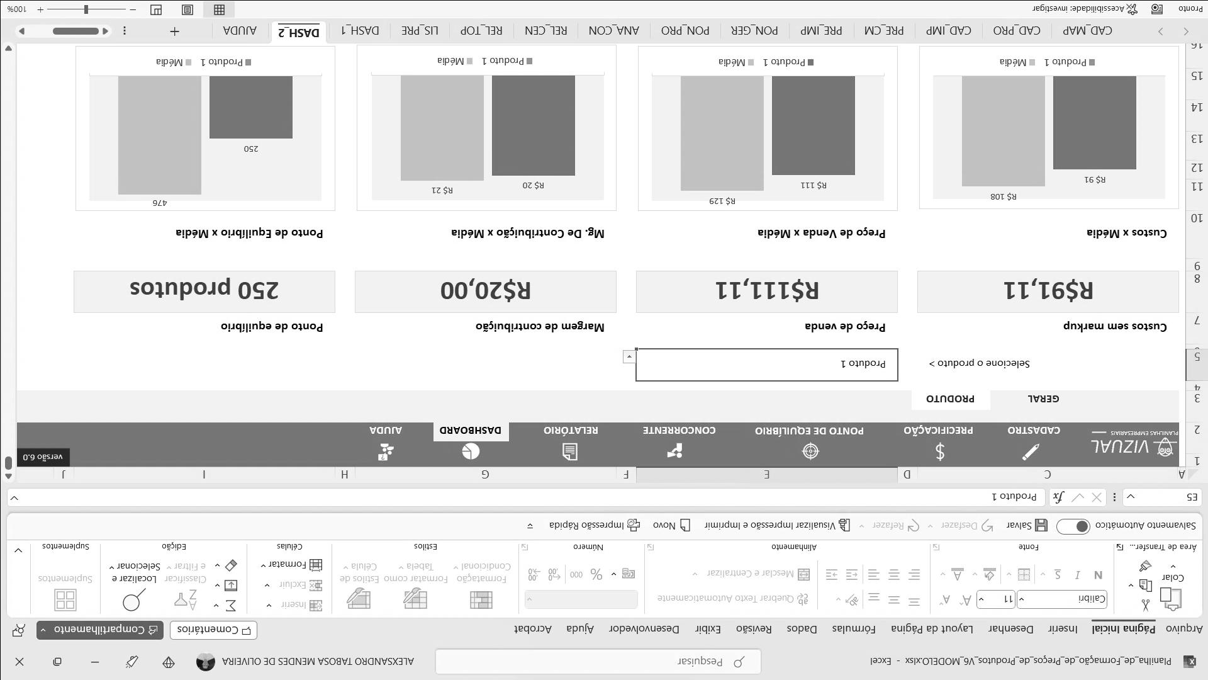Collapse the ribbon with the chevron

coord(18,550)
